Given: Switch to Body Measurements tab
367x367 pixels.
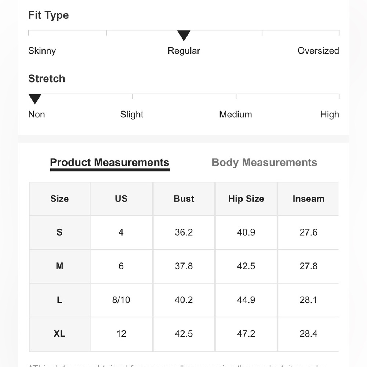Looking at the screenshot, I should coord(264,163).
